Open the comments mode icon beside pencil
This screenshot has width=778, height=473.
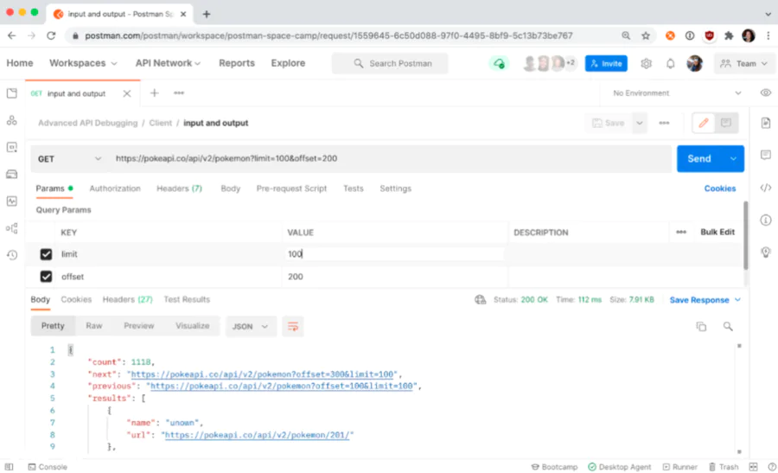click(726, 123)
